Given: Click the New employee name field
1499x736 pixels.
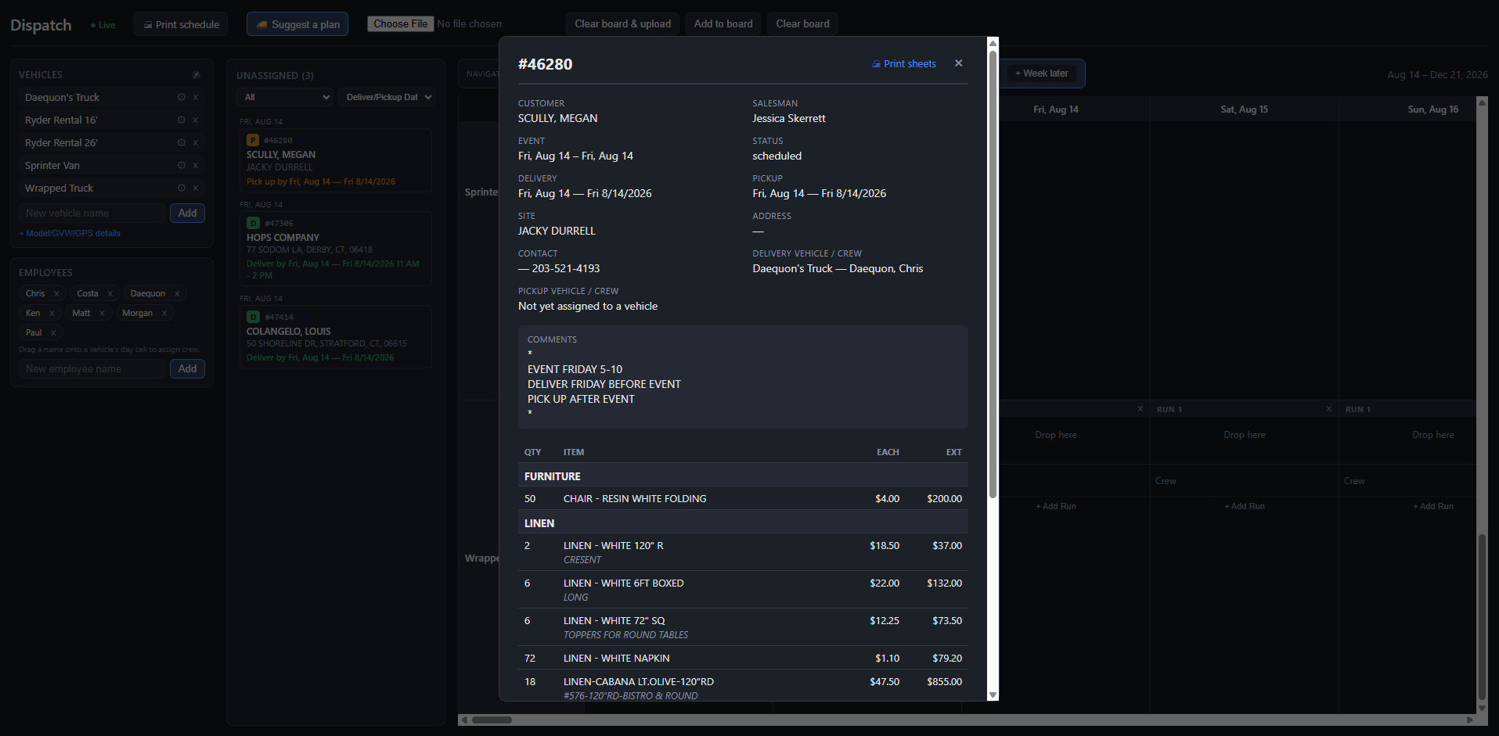Looking at the screenshot, I should tap(92, 369).
